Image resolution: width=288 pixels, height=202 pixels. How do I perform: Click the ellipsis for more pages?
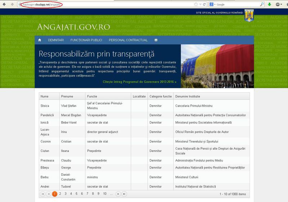(x=111, y=194)
